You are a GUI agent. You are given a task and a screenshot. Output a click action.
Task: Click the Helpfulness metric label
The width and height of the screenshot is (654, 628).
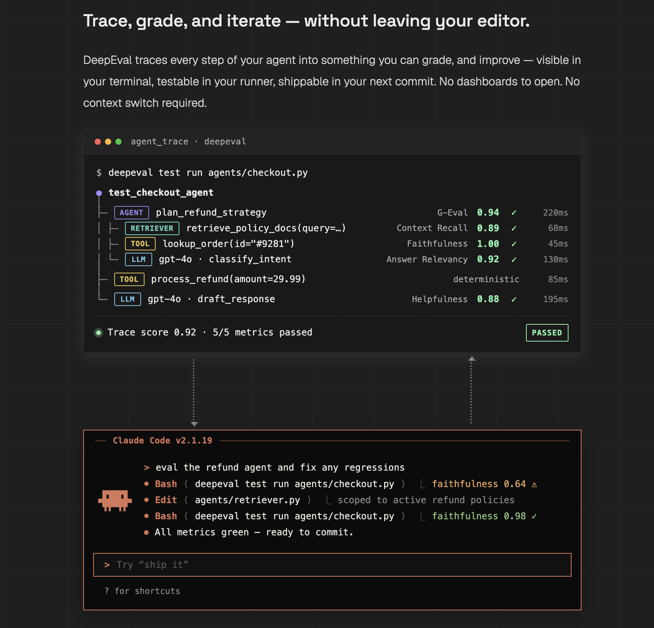point(440,299)
